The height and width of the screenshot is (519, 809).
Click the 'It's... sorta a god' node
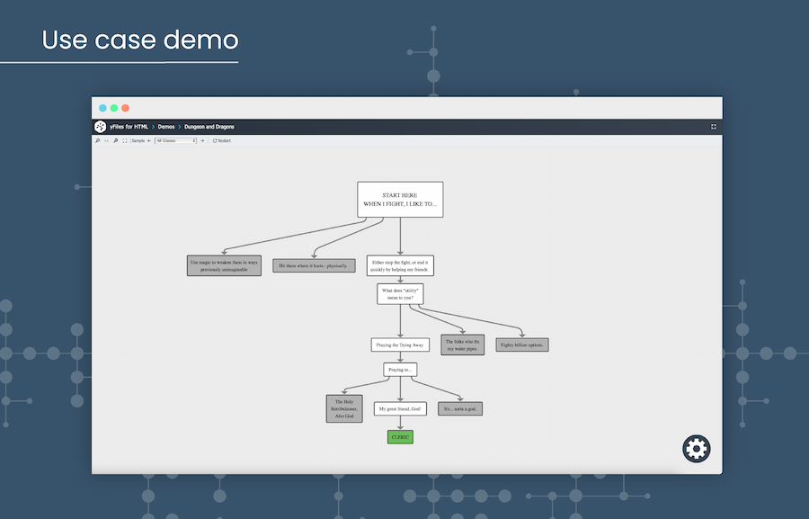click(x=460, y=408)
